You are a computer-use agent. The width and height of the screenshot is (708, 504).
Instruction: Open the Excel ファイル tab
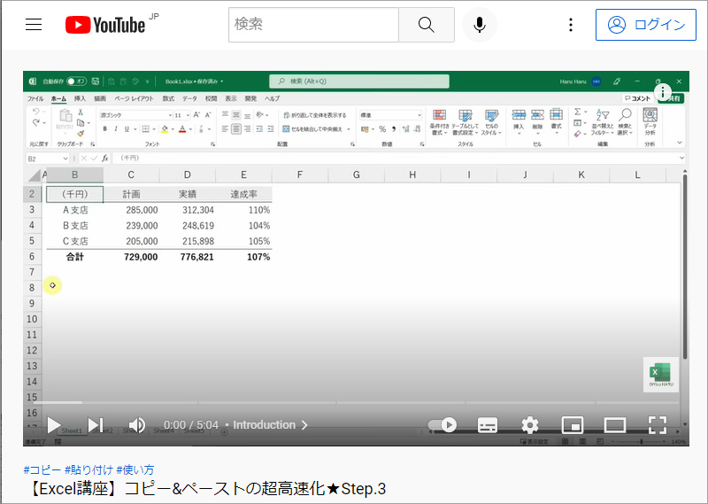tap(35, 98)
